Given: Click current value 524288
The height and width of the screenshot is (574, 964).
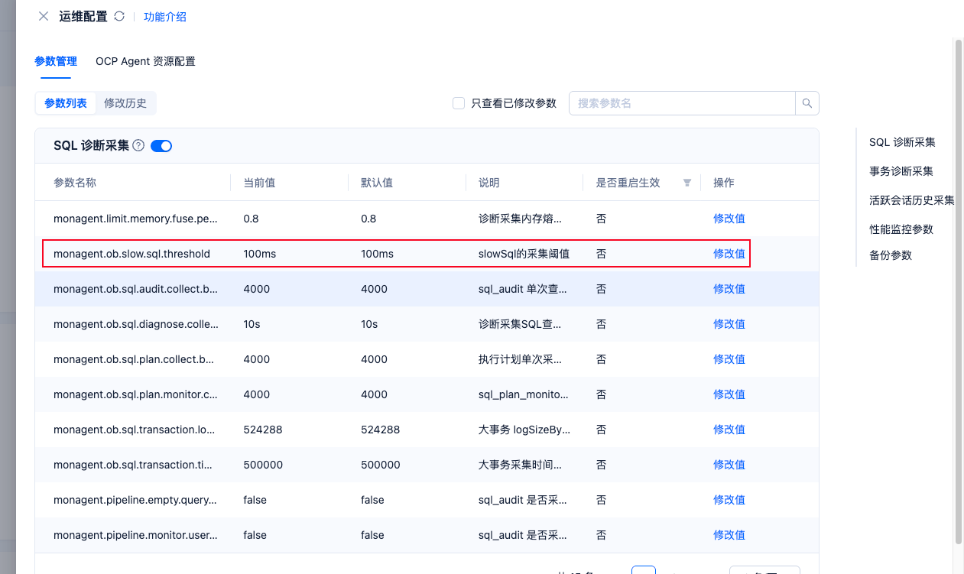Looking at the screenshot, I should (x=263, y=430).
